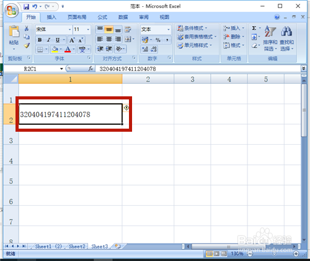The width and height of the screenshot is (310, 261).
Task: Save the workbook with the floppy icon
Action: 26,7
